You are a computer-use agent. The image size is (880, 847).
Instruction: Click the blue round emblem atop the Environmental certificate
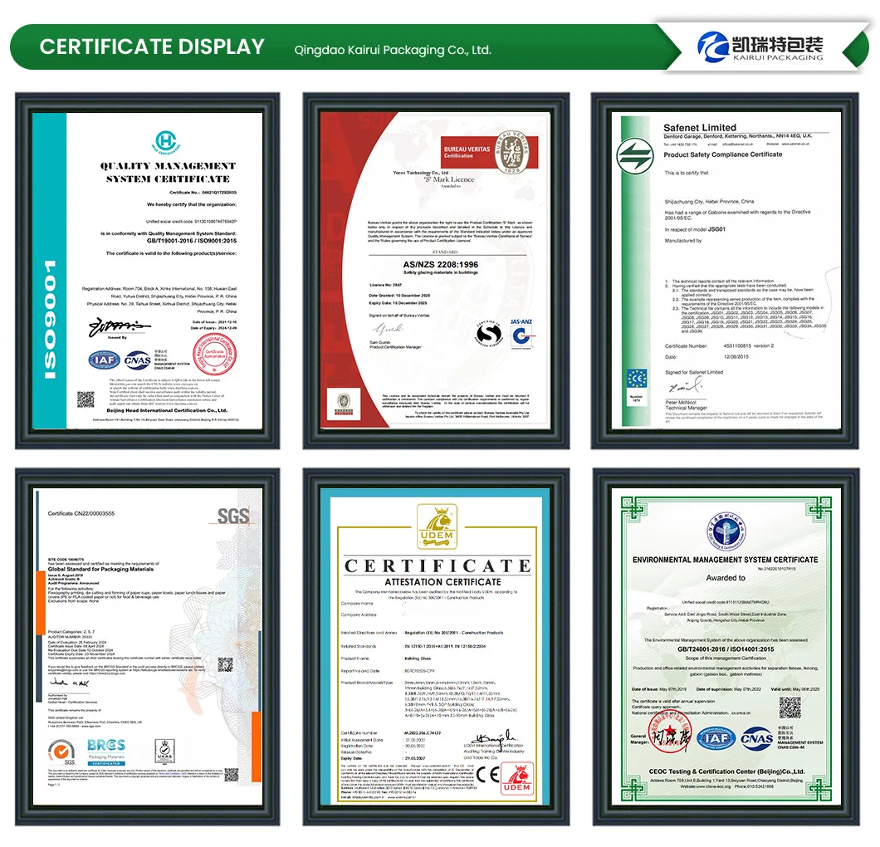click(x=726, y=531)
